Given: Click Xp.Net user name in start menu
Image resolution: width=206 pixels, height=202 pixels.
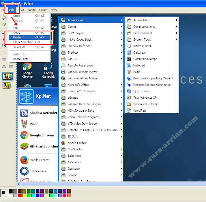Looking at the screenshot, I should [x=43, y=96].
